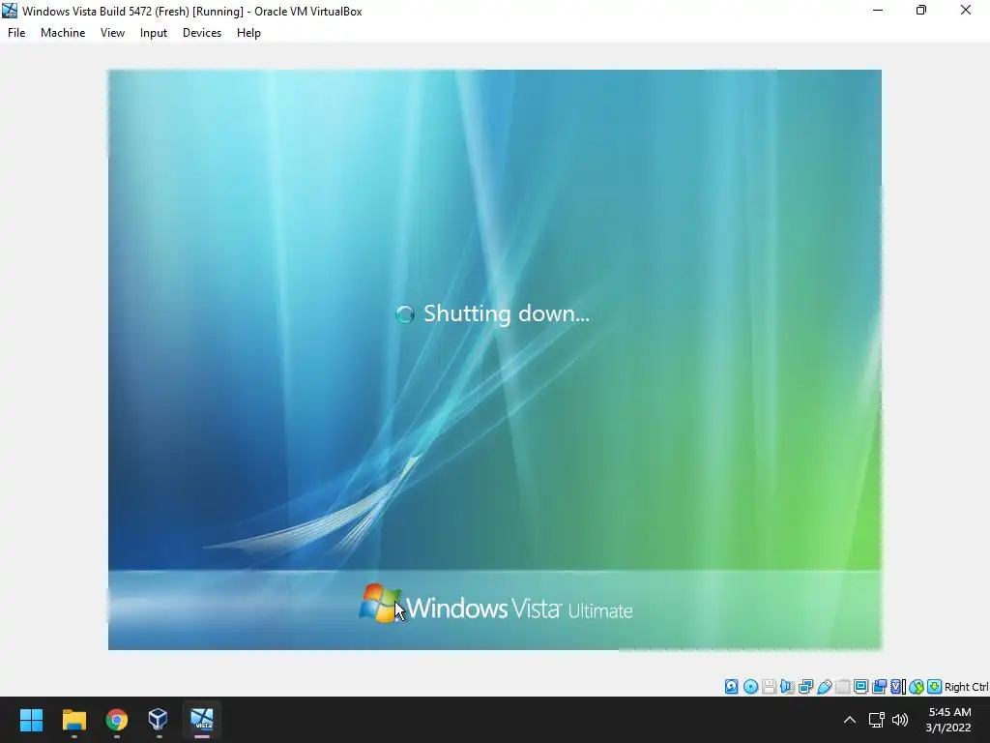Click the greyed floppy disk status icon

click(769, 687)
